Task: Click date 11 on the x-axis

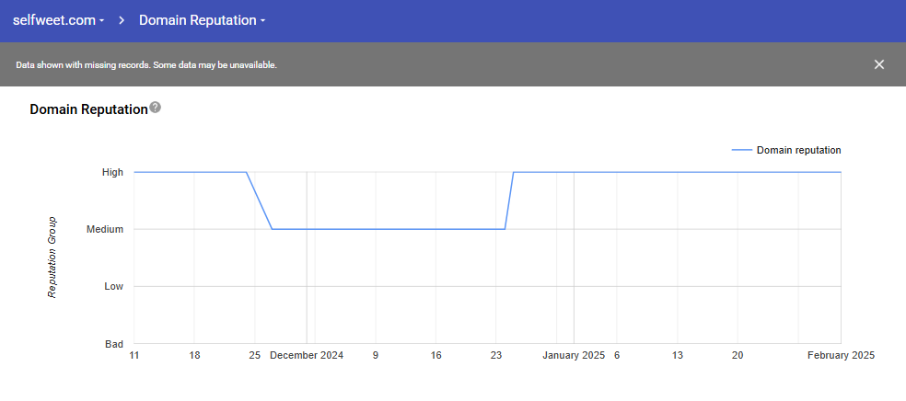Action: tap(134, 355)
